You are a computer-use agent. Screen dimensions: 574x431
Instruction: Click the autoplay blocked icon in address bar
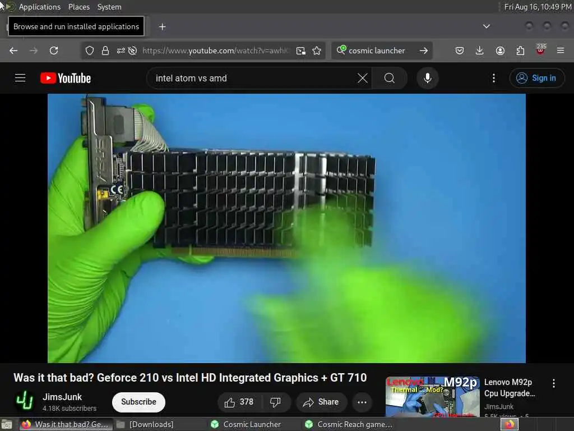click(132, 51)
